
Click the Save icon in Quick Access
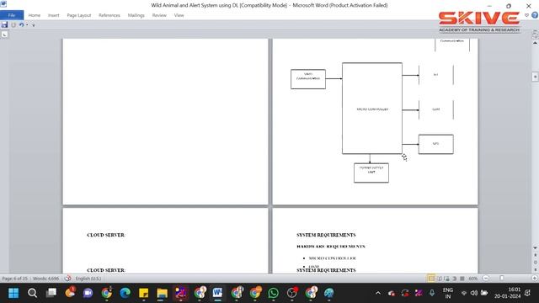(x=4, y=24)
